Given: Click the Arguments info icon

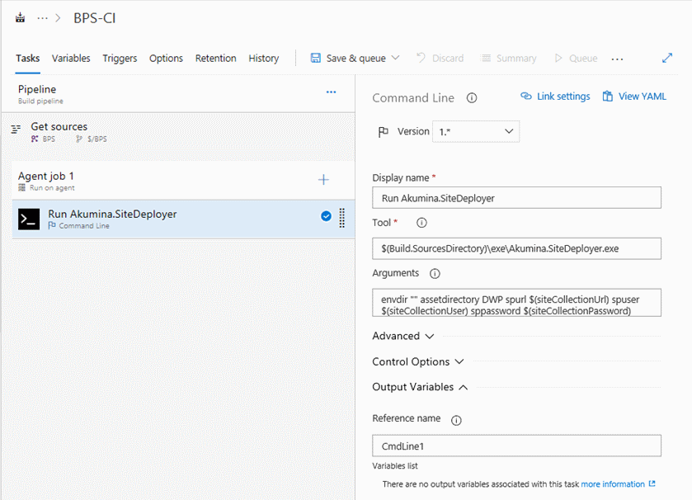Looking at the screenshot, I should point(435,274).
